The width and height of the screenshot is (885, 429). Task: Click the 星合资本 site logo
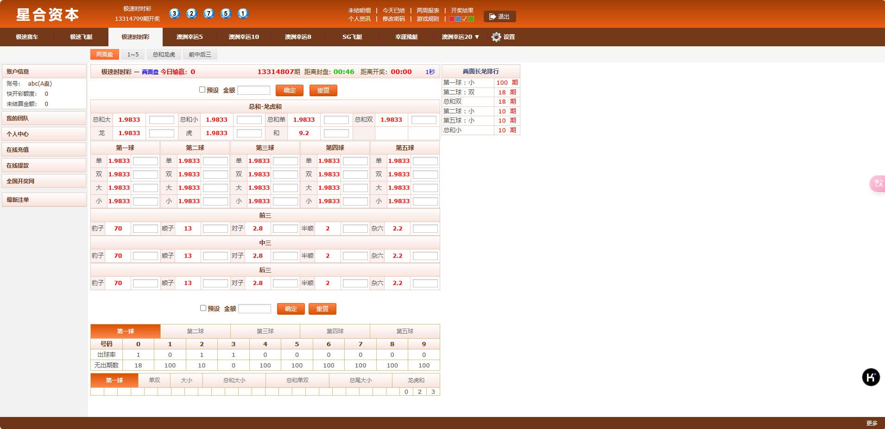tap(48, 15)
